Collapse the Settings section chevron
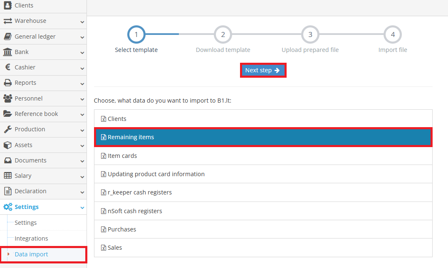This screenshot has height=268, width=448. tap(82, 207)
